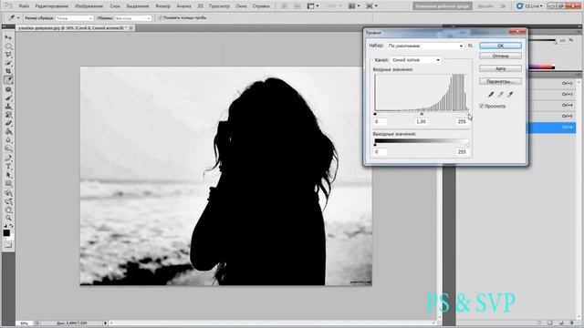This screenshot has width=584, height=328.
Task: Pick the black point eyedropper in Levels
Action: pyautogui.click(x=491, y=95)
